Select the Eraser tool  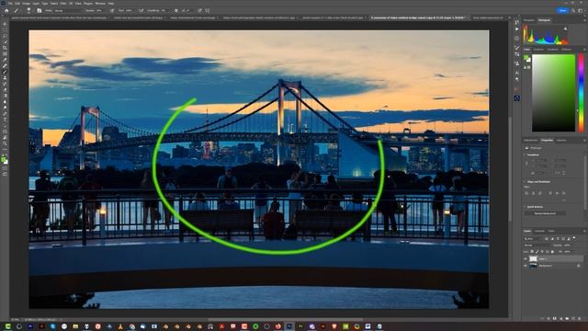(x=5, y=90)
